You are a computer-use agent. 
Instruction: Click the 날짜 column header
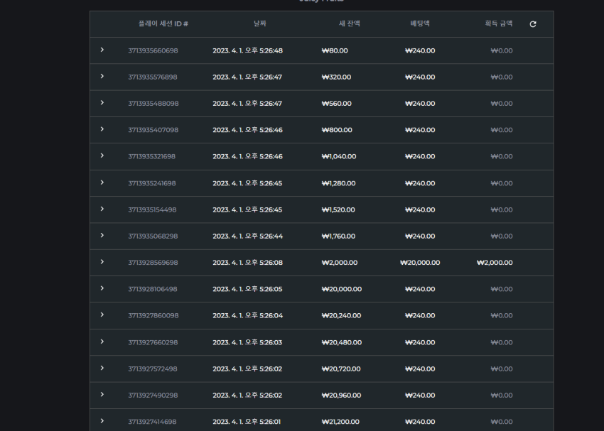point(260,23)
